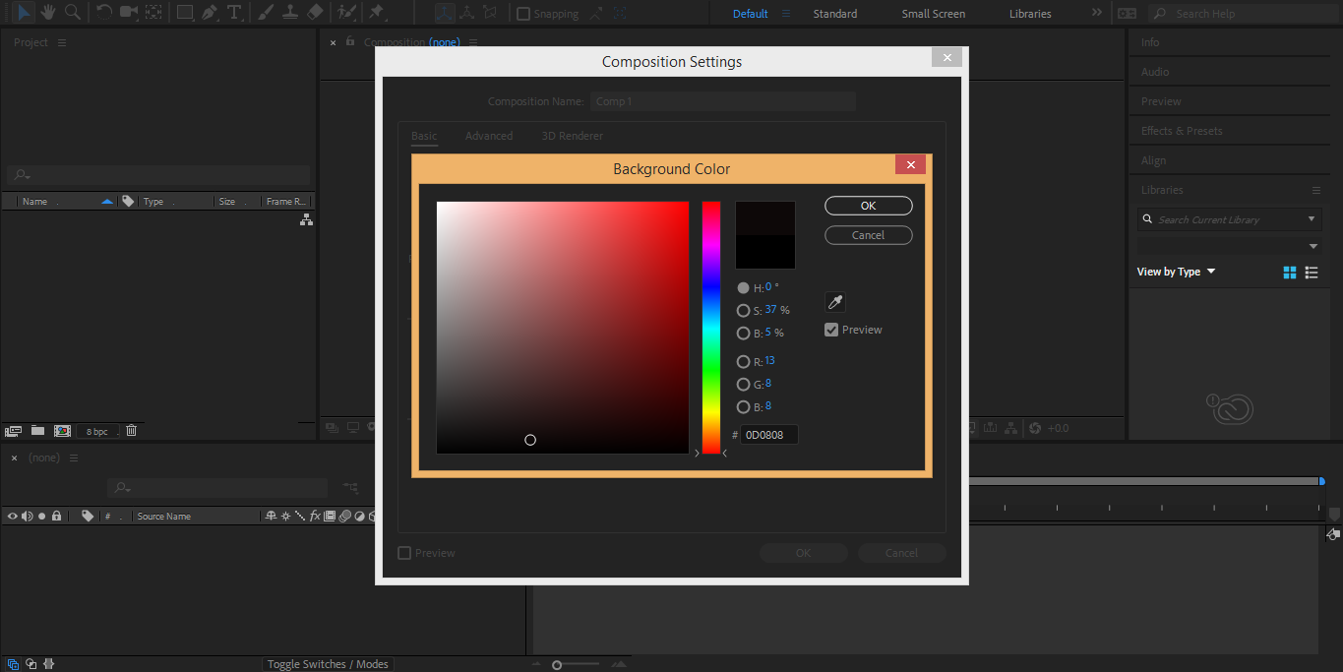Viewport: 1343px width, 672px height.
Task: Select the blue B radio button
Action: 744,407
